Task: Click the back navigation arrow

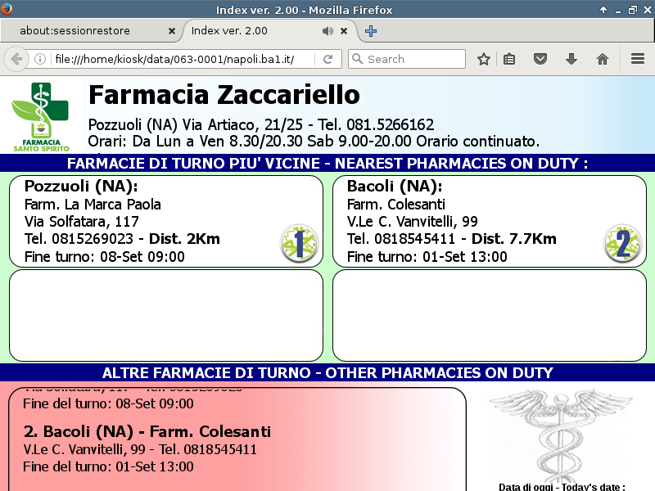Action: coord(16,59)
